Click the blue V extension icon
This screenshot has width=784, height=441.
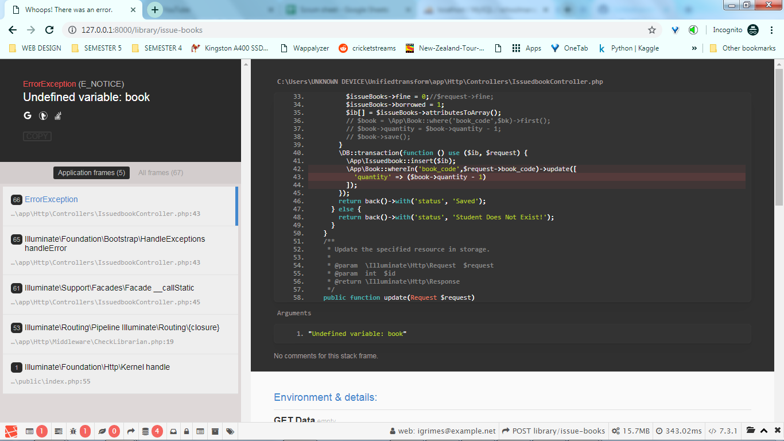pyautogui.click(x=676, y=30)
